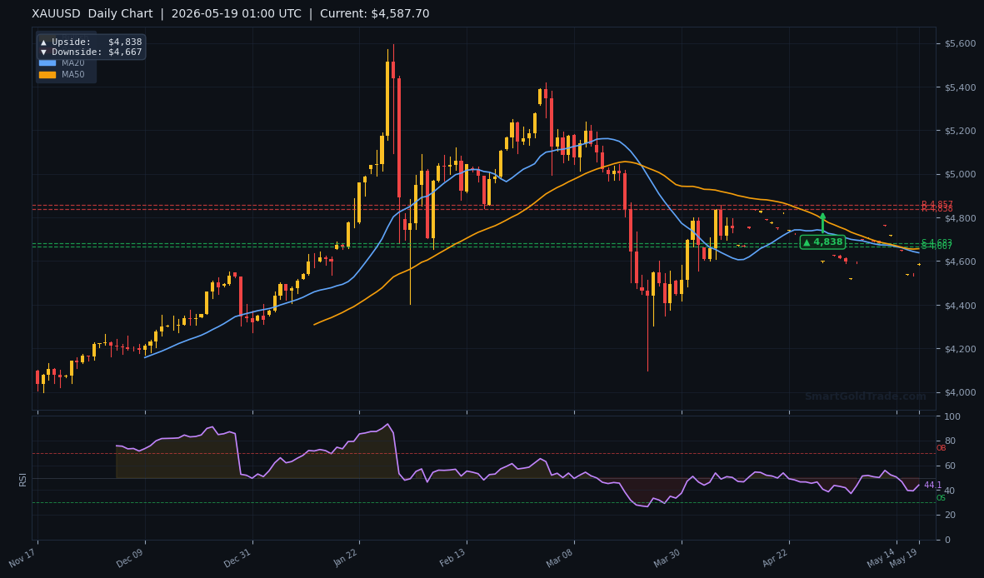The width and height of the screenshot is (984, 578).
Task: Click the $5,400 price axis label
Action: click(960, 87)
